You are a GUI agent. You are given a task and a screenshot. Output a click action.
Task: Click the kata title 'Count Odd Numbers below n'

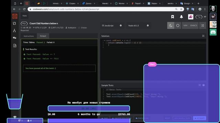[44, 24]
